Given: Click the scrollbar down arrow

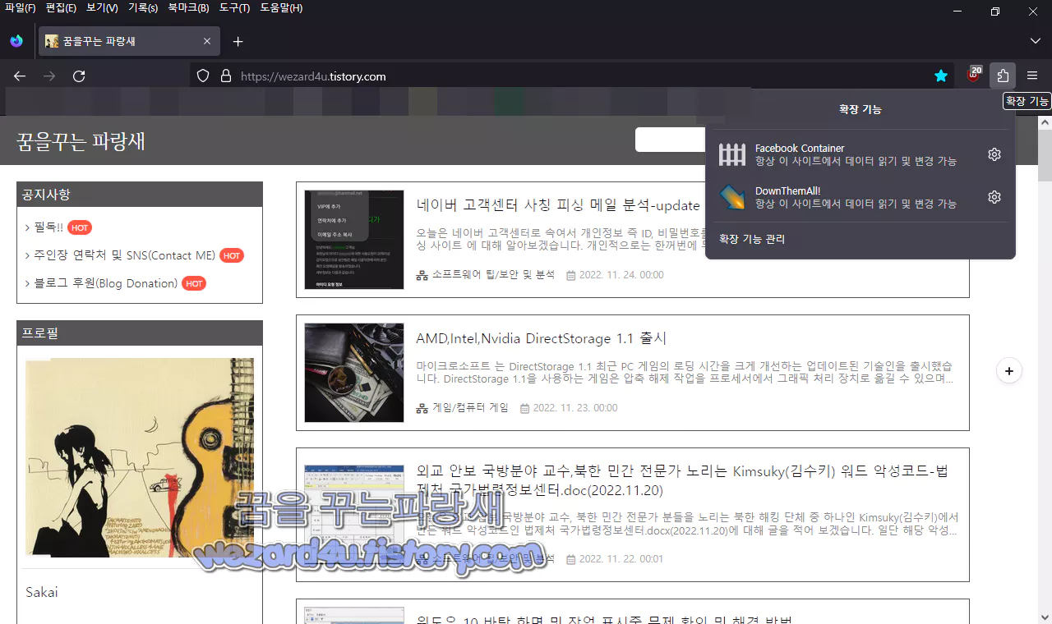Looking at the screenshot, I should 1045,616.
